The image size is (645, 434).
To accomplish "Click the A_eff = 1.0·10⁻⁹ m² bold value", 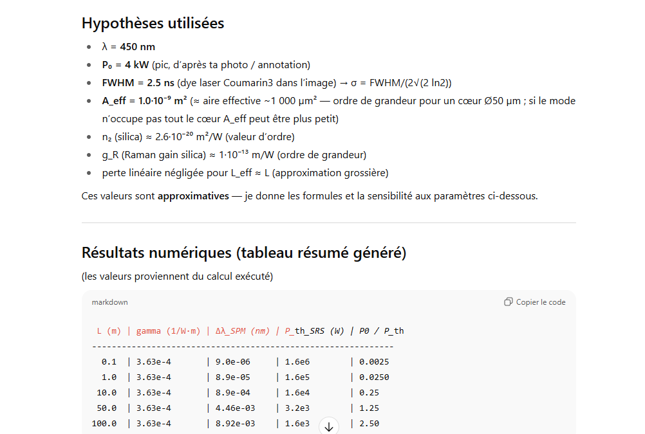I will pos(144,101).
